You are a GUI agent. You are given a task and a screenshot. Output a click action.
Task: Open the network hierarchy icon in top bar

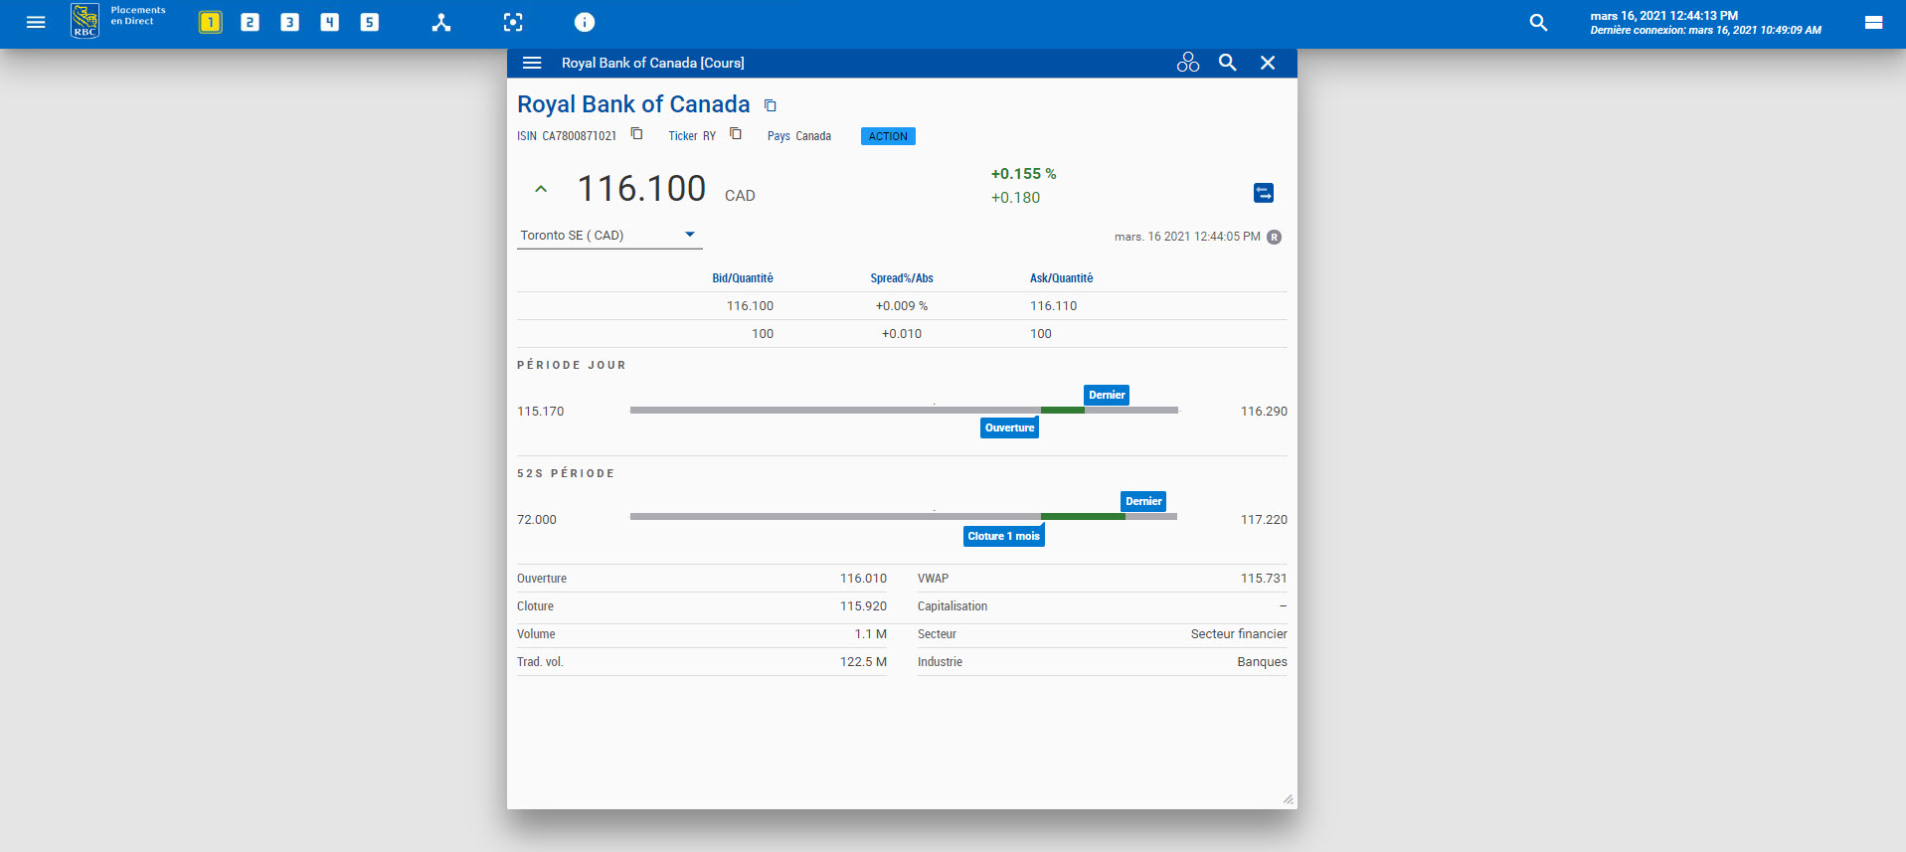pos(441,22)
